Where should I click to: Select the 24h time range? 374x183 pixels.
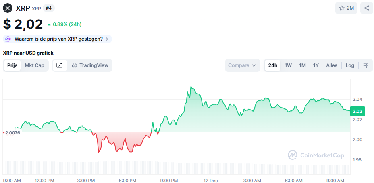(x=272, y=65)
